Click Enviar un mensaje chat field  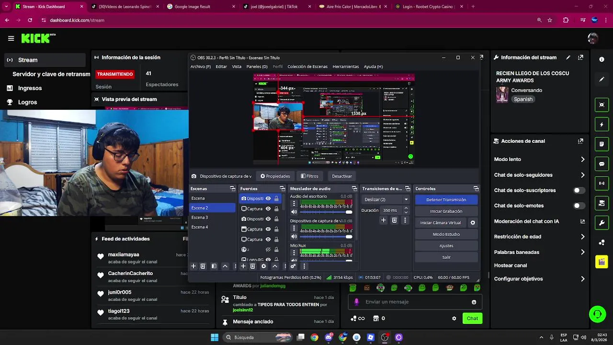415,302
